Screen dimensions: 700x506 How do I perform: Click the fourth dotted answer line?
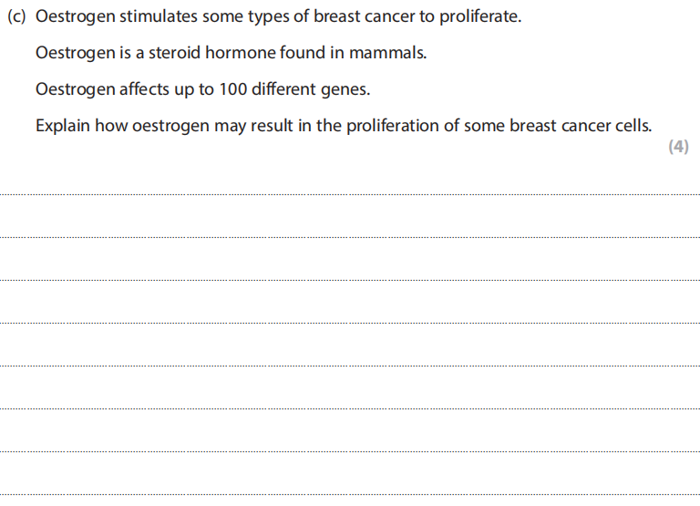click(350, 323)
